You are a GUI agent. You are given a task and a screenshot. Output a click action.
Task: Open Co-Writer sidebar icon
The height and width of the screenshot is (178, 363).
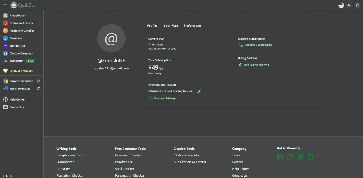[x=5, y=38]
